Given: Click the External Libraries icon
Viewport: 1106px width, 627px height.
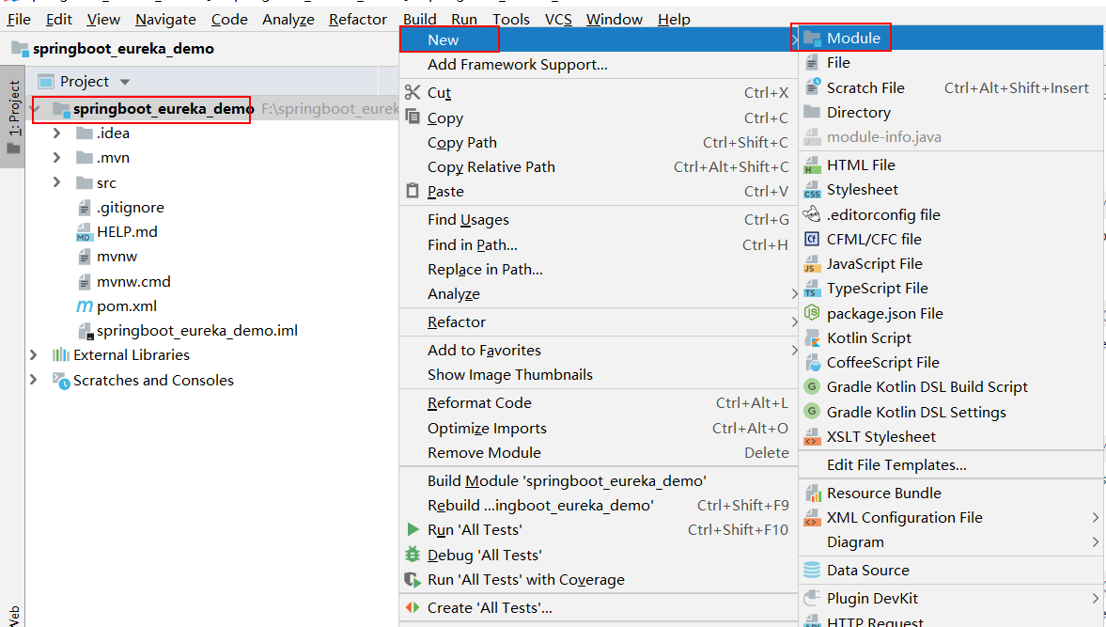Looking at the screenshot, I should point(61,354).
